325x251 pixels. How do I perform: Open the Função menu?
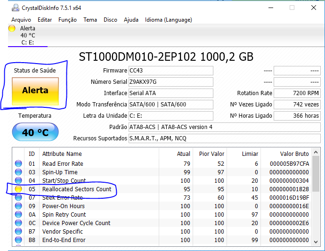tap(67, 20)
